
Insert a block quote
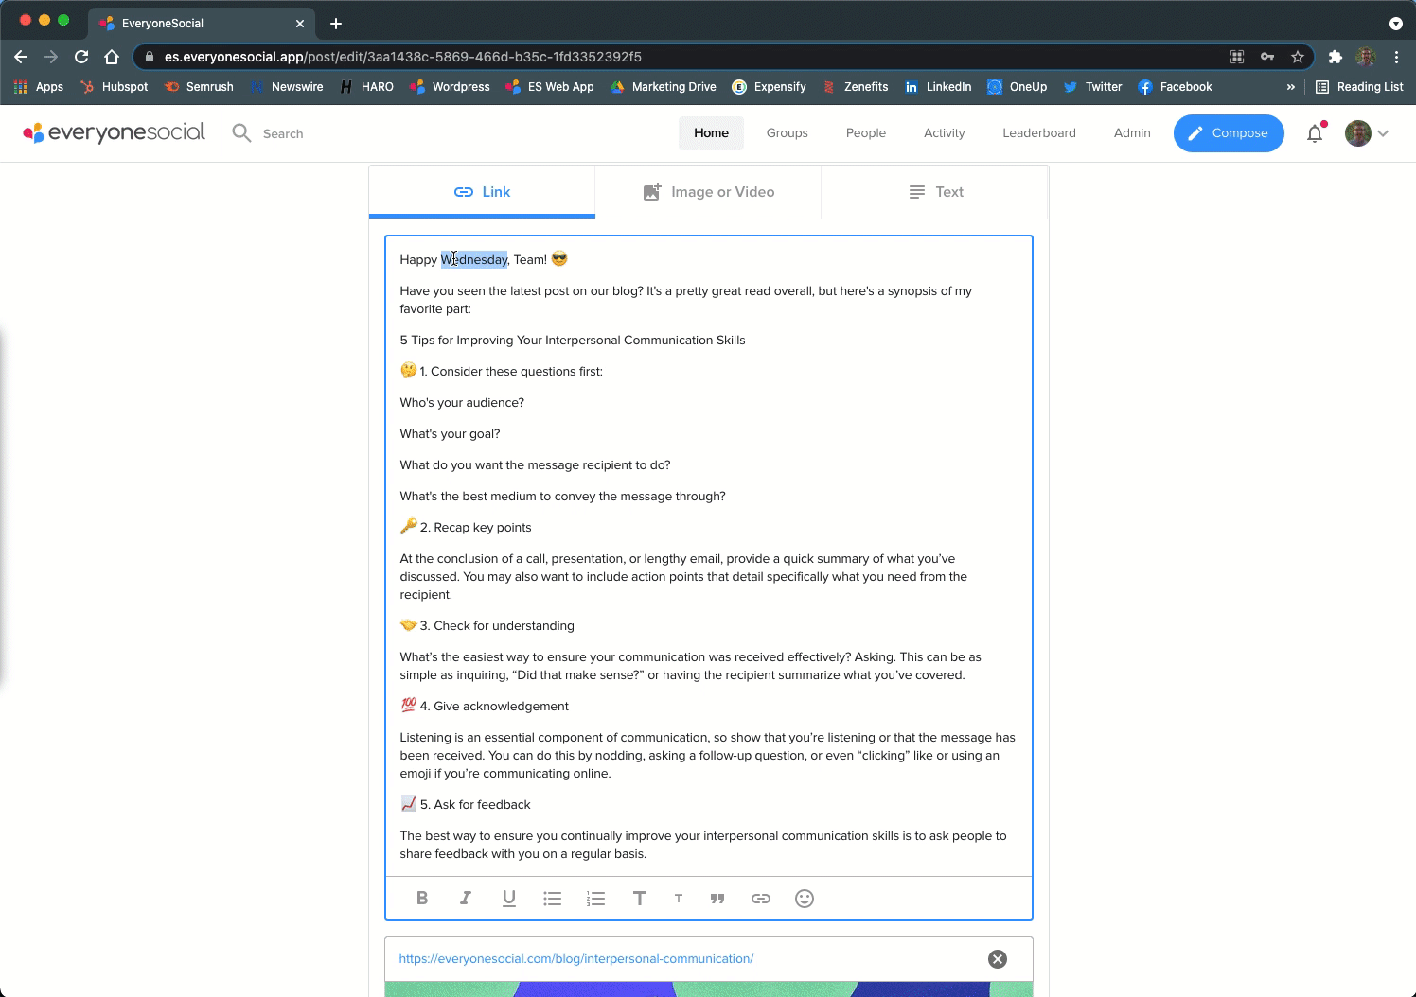(x=717, y=899)
